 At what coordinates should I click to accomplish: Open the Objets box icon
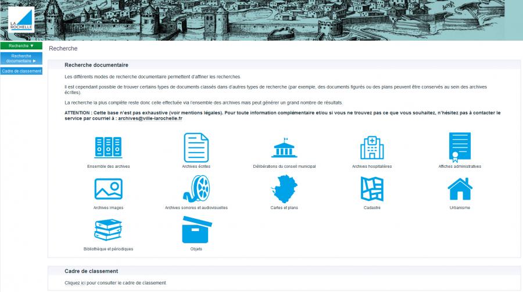tap(197, 230)
